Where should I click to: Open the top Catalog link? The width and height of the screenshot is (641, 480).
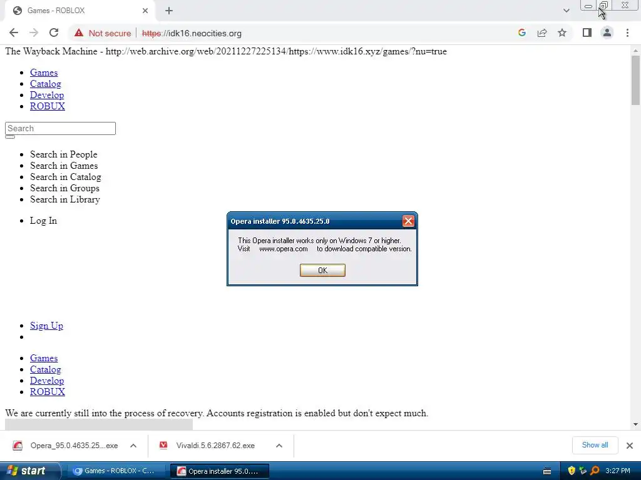(x=45, y=84)
